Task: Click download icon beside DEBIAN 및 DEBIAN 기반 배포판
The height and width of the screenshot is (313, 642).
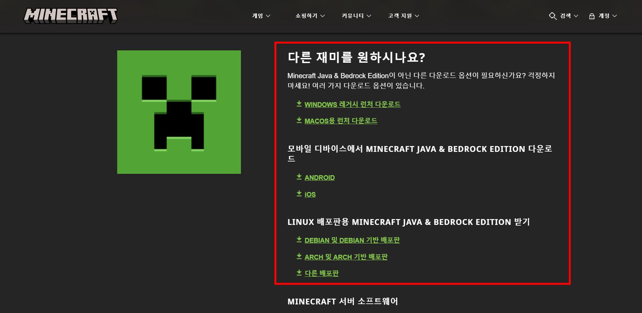Action: point(299,240)
